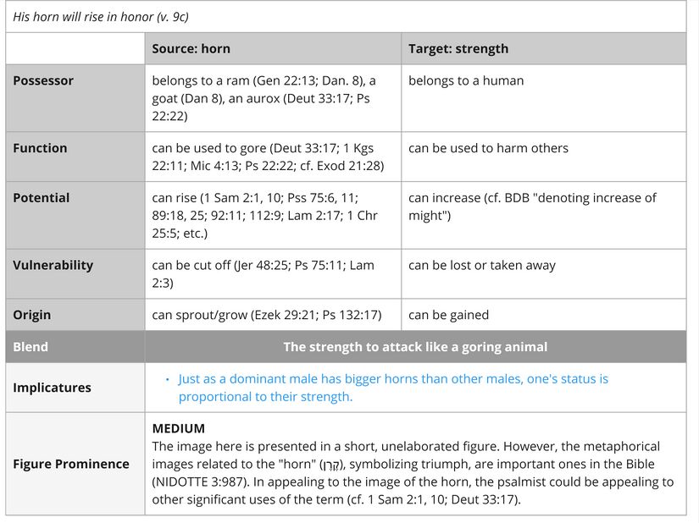
Task: Click the 'Origin' row label
Action: [x=31, y=315]
